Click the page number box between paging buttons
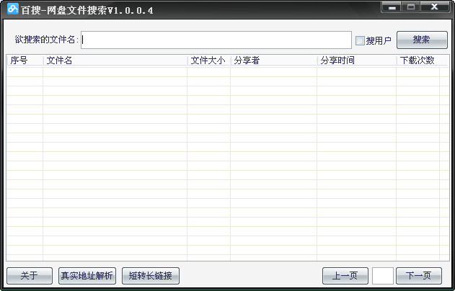Viewport: 455px width, 291px height. click(x=383, y=276)
